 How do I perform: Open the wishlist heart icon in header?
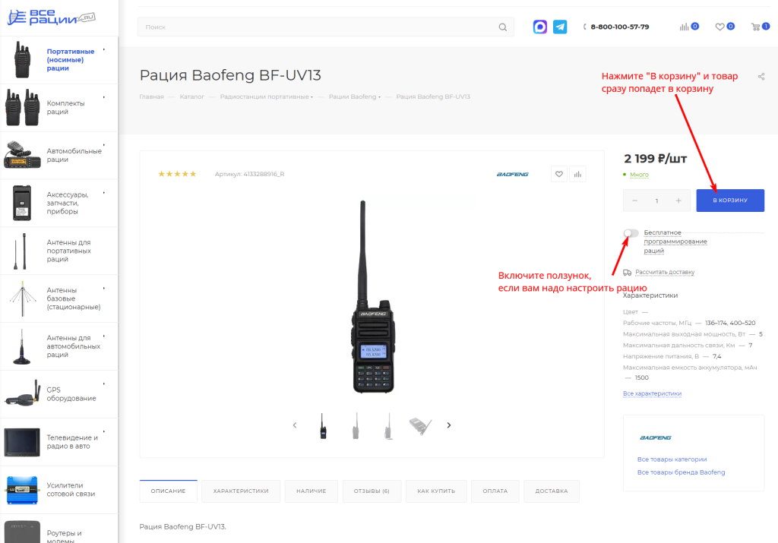click(720, 27)
